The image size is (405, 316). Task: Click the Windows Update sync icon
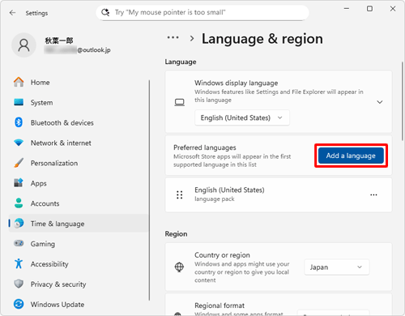click(19, 304)
